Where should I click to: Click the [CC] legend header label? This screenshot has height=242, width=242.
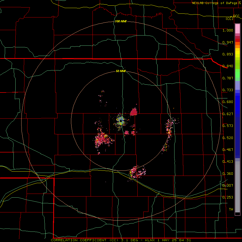coord(230,19)
